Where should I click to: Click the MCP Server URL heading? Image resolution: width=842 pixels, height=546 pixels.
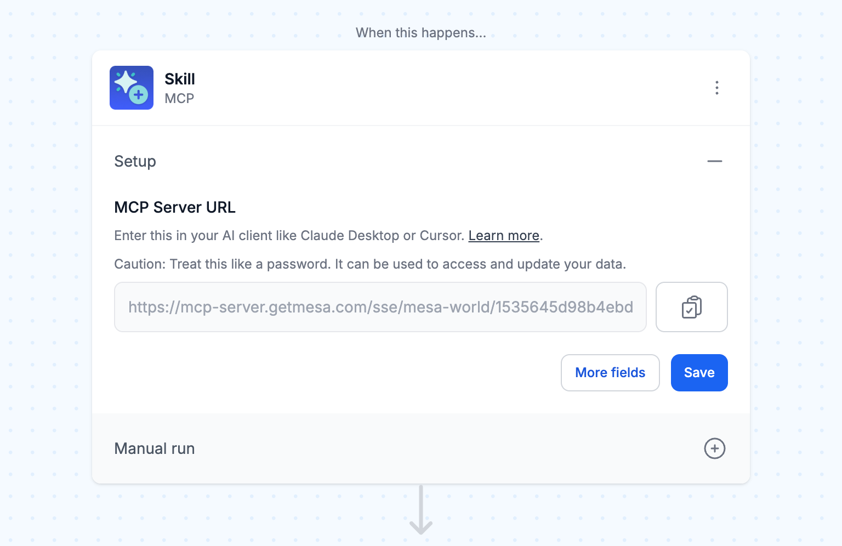click(175, 207)
